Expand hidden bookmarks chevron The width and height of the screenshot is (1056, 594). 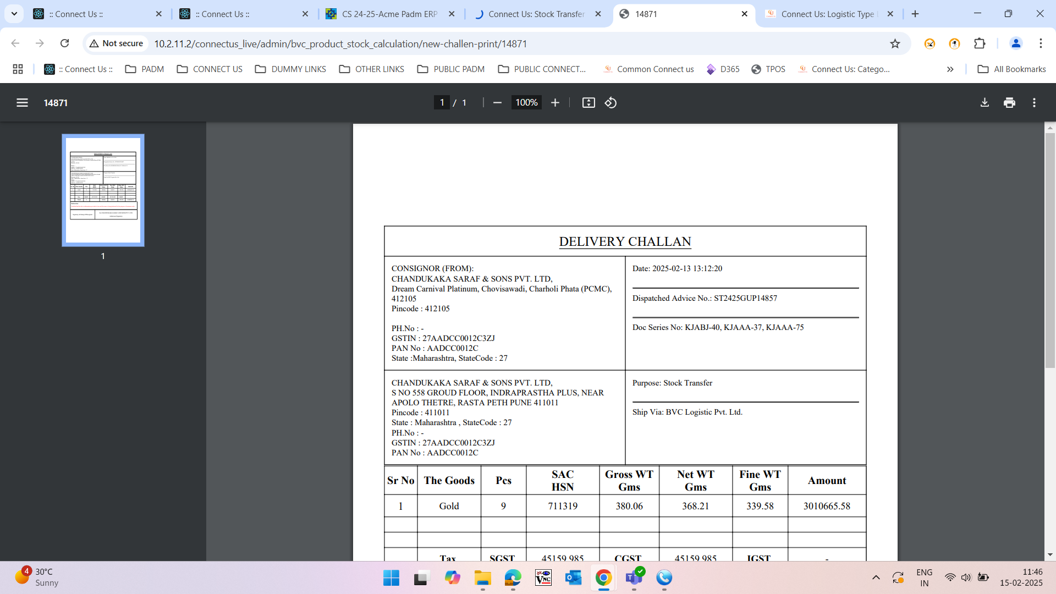pos(950,69)
